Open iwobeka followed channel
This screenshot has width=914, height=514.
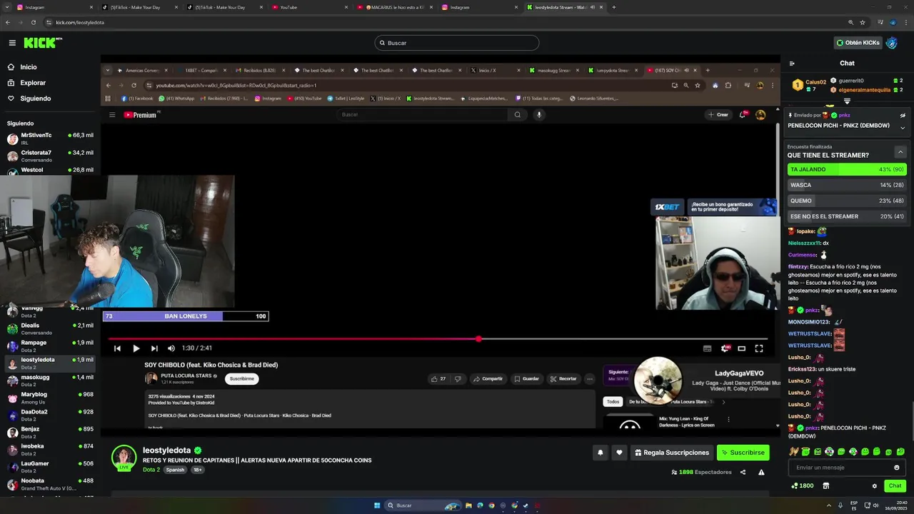[50, 449]
